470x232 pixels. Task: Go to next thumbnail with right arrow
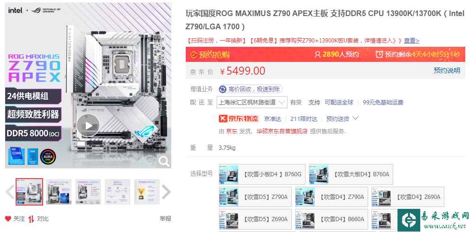166,192
